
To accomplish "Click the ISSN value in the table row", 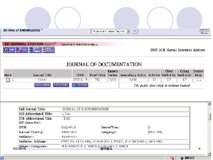I will pos(80,80).
